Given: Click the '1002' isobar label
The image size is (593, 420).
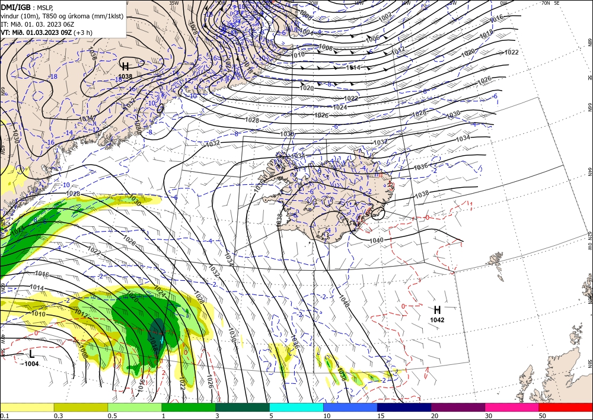Looking at the screenshot, I should 385,17.
